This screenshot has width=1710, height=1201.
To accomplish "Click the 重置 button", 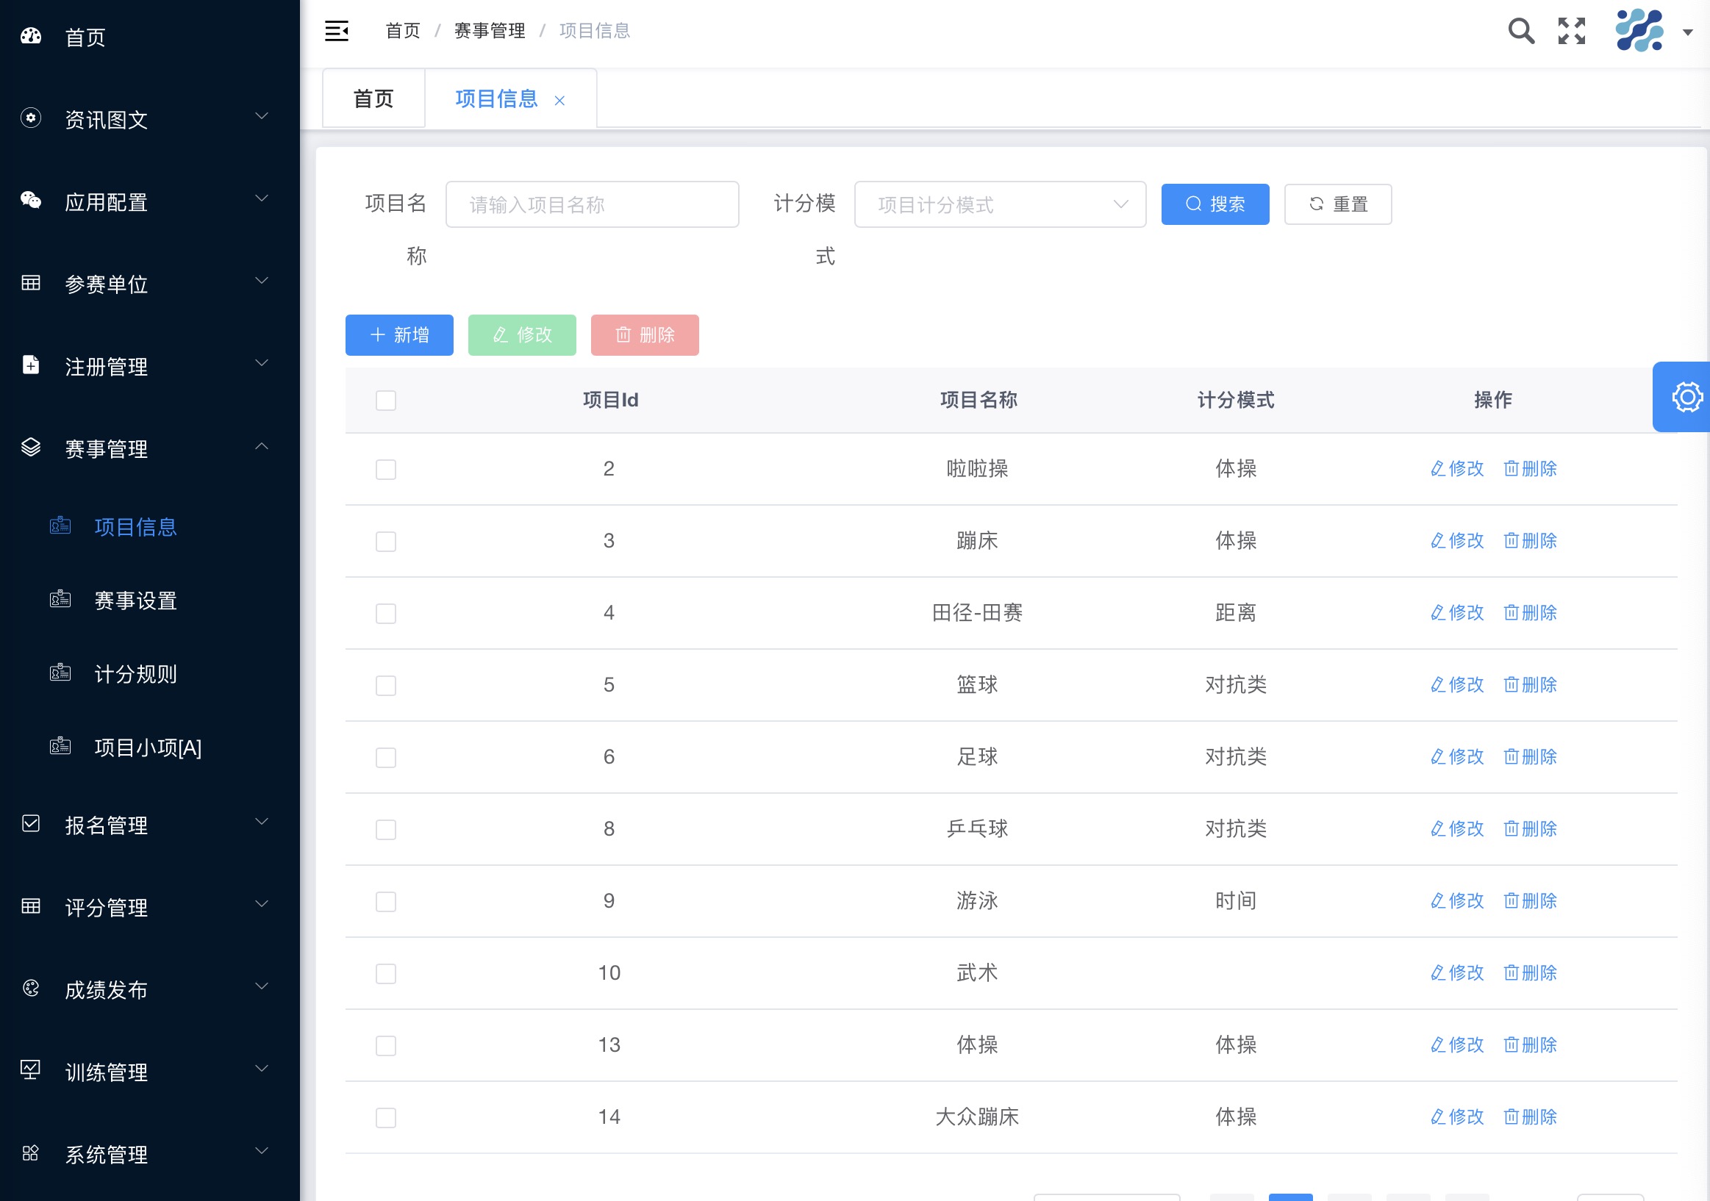I will tap(1337, 204).
